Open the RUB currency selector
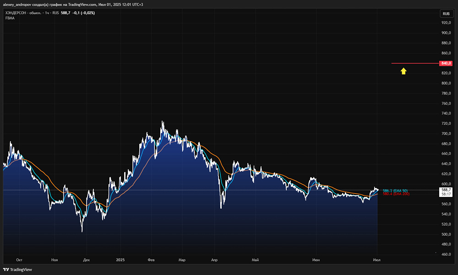 click(446, 14)
